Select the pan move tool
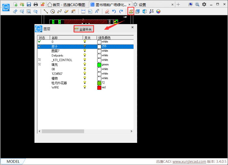Screen dimensions: 228x165 tap(15, 11)
